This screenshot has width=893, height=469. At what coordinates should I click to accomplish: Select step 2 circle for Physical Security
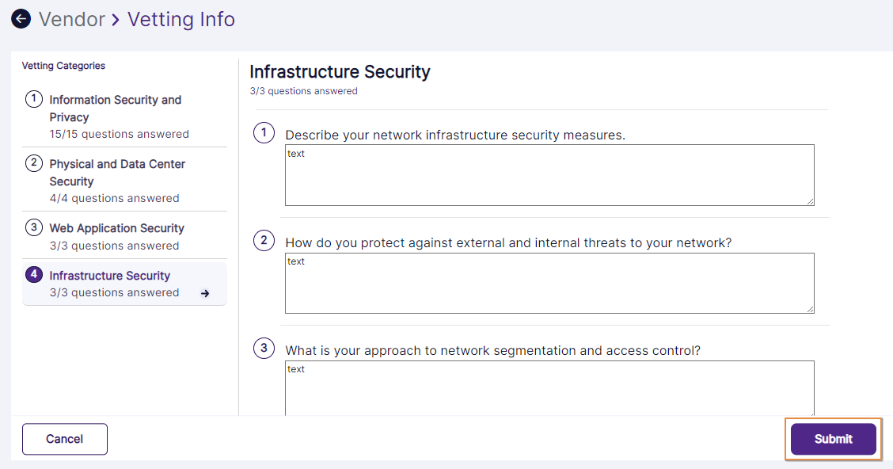[32, 163]
